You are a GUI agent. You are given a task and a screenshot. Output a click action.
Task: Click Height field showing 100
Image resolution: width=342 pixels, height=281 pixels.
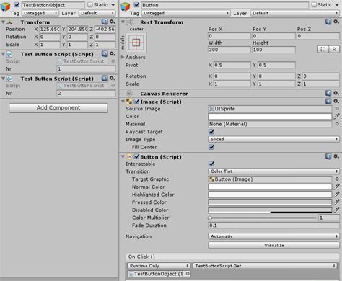(273, 50)
